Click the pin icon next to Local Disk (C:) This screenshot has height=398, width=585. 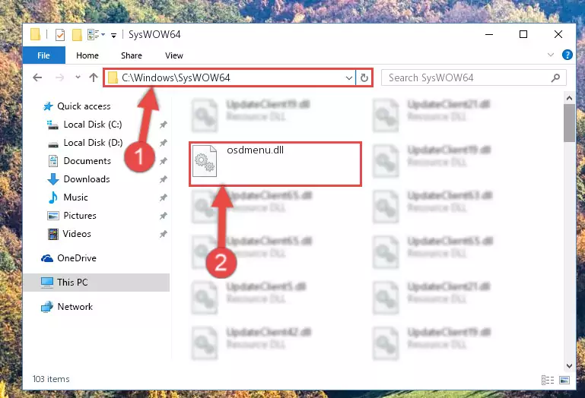coord(163,125)
